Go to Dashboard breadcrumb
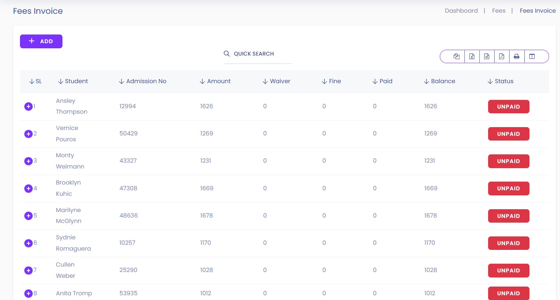560x300 pixels. coord(461,11)
